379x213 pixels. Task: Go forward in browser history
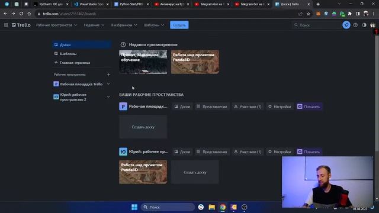(13, 14)
